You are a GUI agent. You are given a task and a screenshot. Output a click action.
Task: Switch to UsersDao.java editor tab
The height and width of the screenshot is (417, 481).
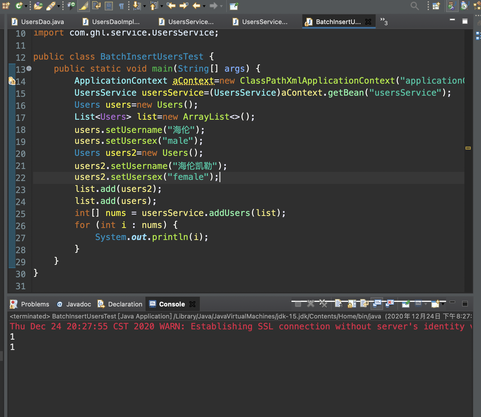tap(38, 22)
